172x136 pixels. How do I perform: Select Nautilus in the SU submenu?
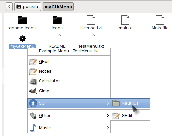pyautogui.click(x=130, y=103)
